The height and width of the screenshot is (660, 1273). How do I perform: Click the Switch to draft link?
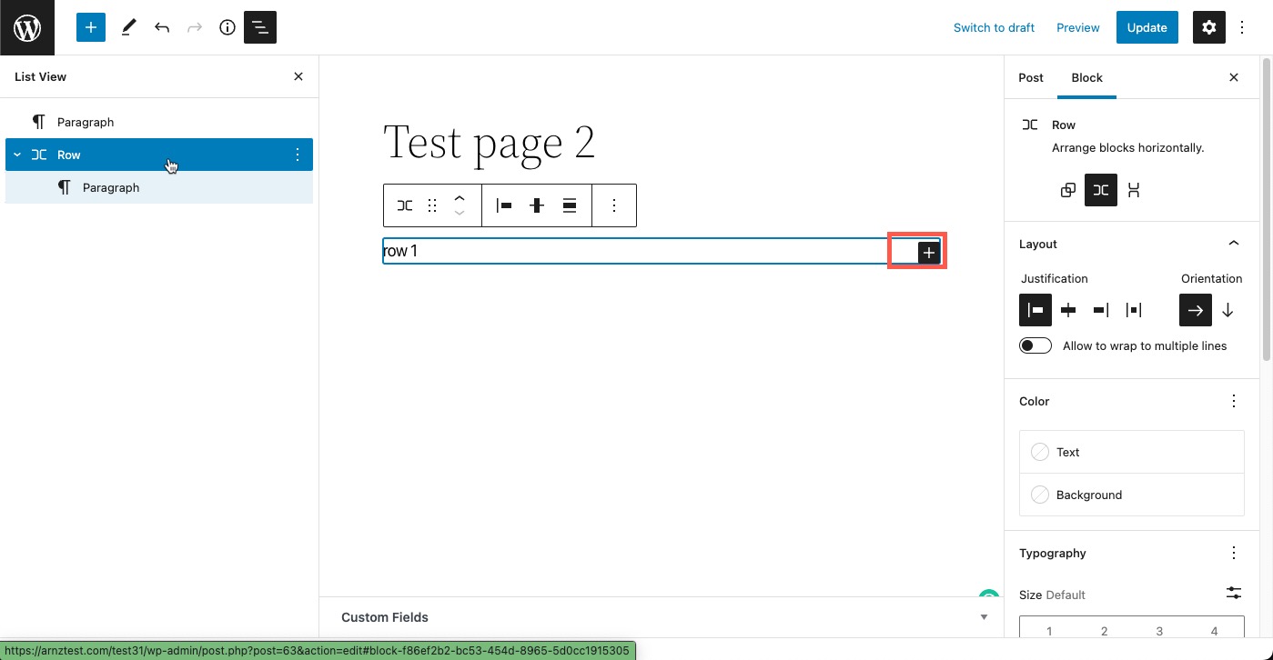click(x=994, y=27)
